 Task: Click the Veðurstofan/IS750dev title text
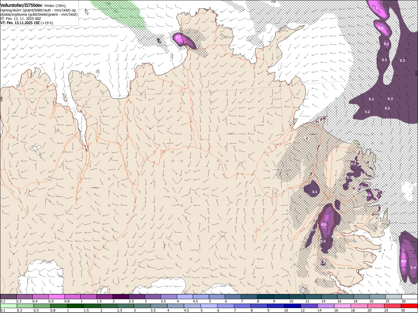21,5
